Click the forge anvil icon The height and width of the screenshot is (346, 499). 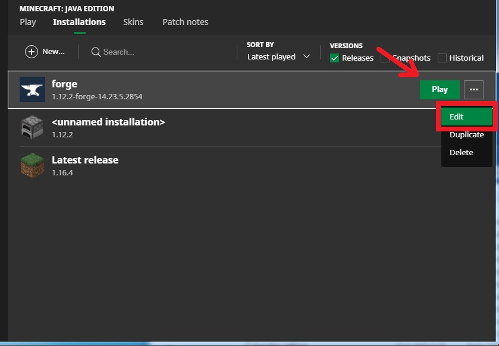(x=33, y=89)
